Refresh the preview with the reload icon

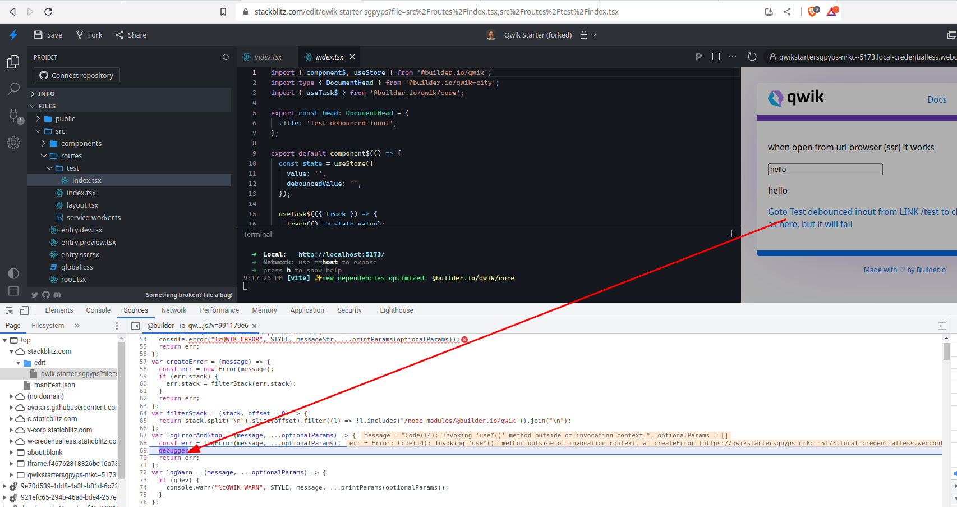[x=752, y=56]
